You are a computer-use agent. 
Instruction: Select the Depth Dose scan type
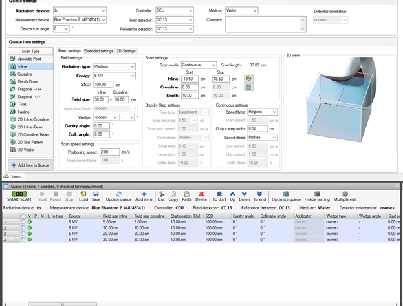coord(30,81)
